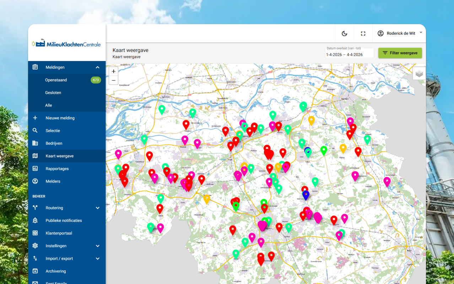This screenshot has height=284, width=454.
Task: Expand the Instellingen submenu
Action: (98, 246)
